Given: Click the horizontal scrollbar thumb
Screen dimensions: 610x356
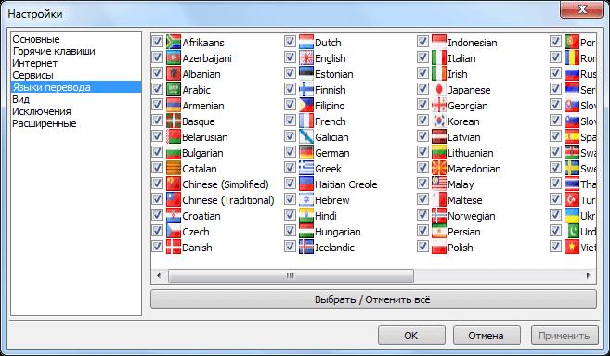Looking at the screenshot, I should point(291,275).
